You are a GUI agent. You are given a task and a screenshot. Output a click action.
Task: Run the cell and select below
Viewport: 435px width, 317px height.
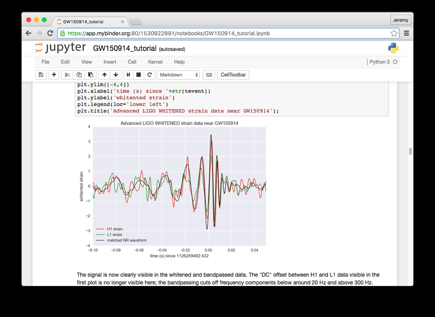click(x=128, y=75)
